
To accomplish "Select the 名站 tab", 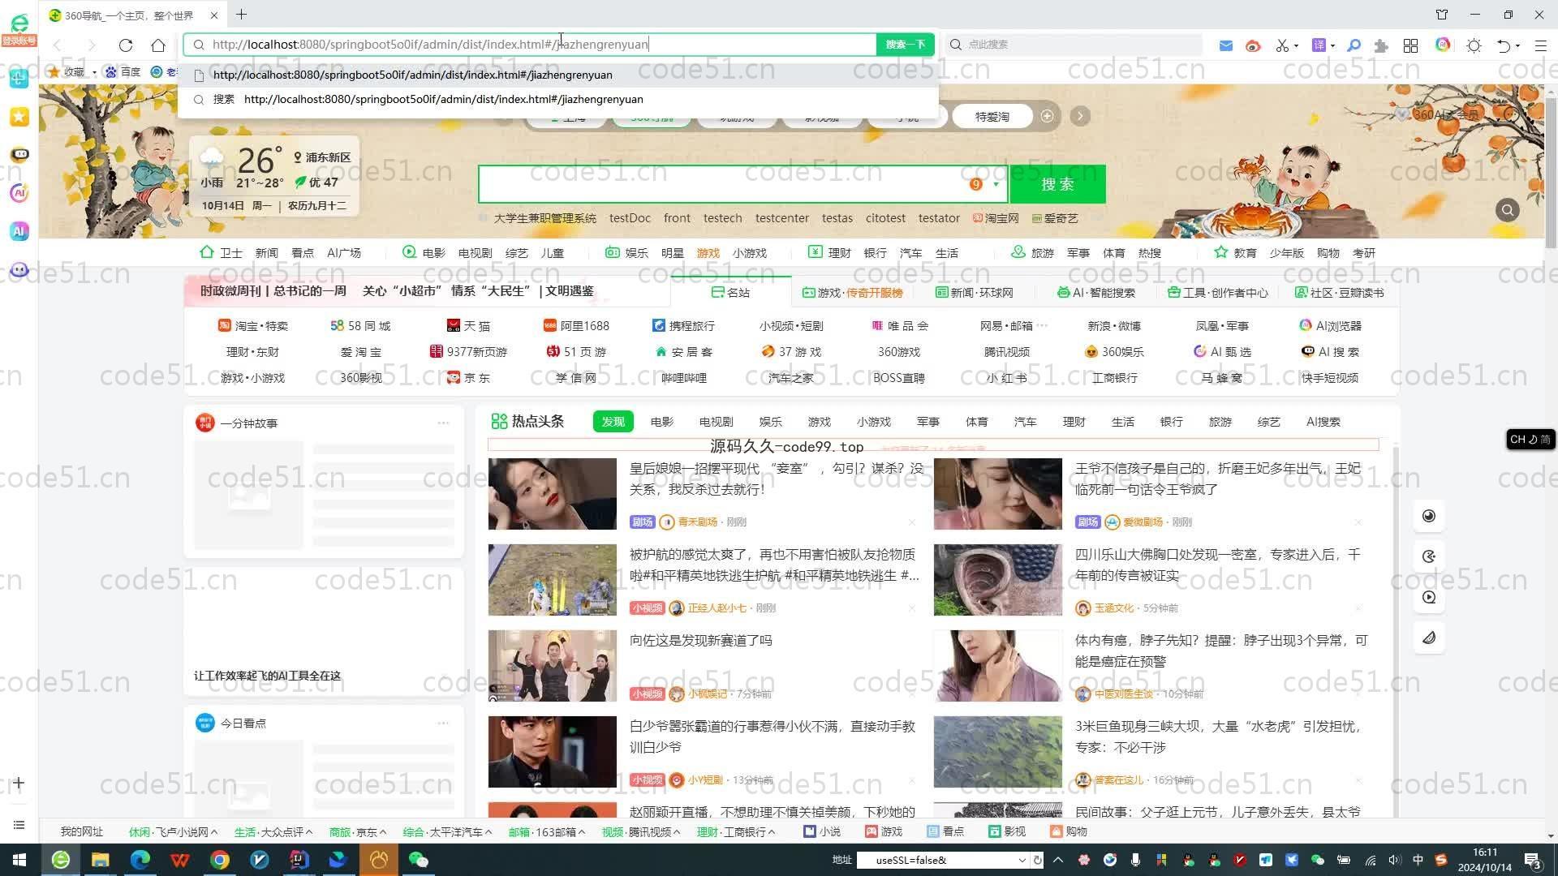I will pyautogui.click(x=730, y=292).
